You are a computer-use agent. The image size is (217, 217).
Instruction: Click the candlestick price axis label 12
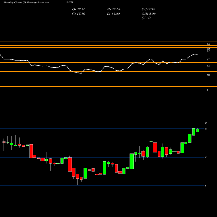(x=206, y=157)
